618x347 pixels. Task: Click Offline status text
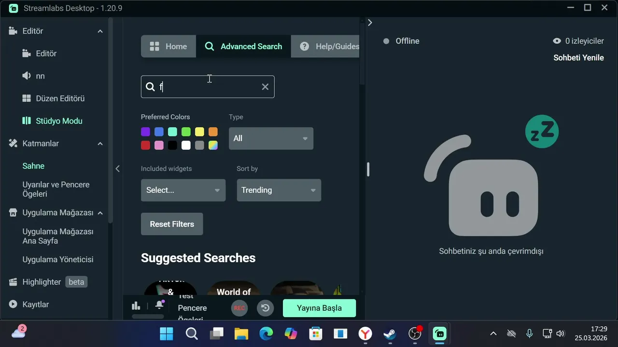coord(407,41)
